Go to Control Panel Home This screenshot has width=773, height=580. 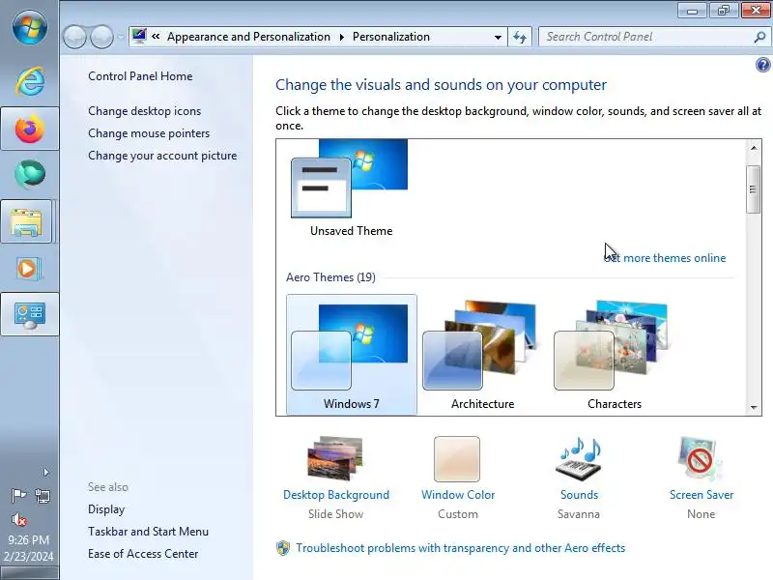click(140, 76)
